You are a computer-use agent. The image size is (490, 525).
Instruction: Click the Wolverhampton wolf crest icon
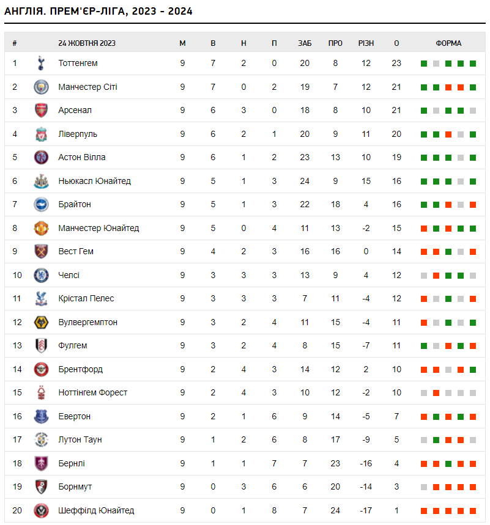point(41,322)
